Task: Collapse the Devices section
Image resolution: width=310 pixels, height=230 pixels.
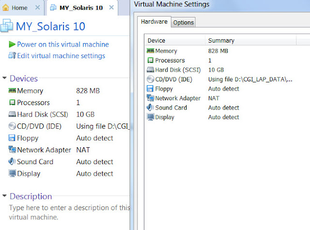Action: (x=4, y=78)
